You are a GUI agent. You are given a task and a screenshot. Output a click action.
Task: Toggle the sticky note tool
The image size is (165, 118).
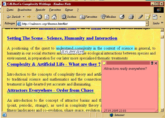148,17
